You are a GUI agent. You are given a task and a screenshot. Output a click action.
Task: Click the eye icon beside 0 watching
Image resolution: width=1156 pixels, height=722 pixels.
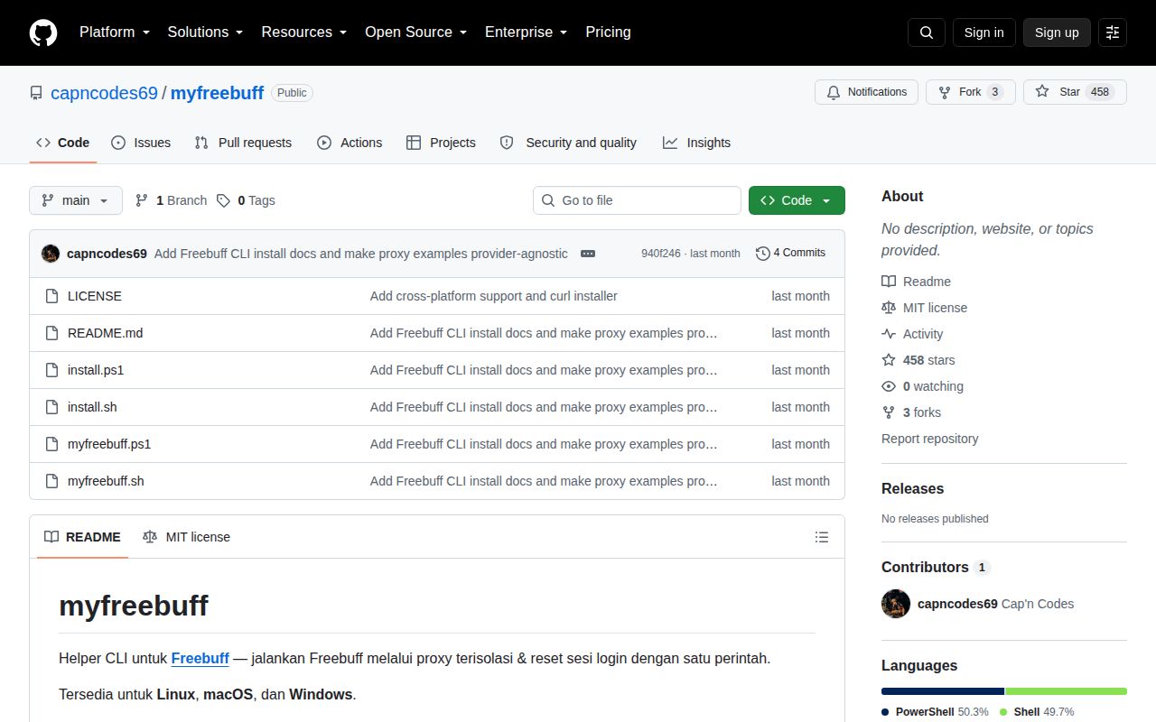click(x=889, y=386)
